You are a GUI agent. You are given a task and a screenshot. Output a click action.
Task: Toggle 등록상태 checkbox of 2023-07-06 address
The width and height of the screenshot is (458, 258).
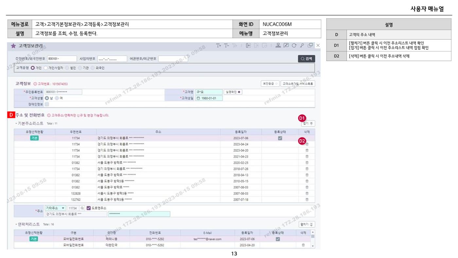[x=280, y=138]
